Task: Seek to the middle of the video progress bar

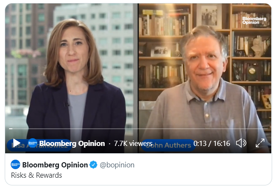Action: 138,129
